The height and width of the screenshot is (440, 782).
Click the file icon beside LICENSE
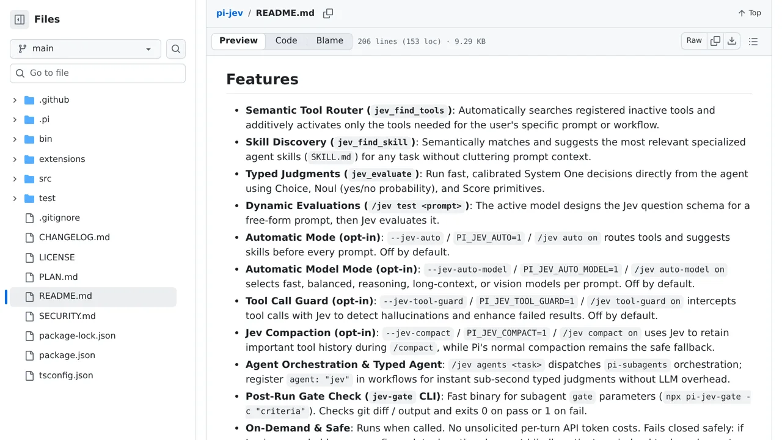point(29,257)
